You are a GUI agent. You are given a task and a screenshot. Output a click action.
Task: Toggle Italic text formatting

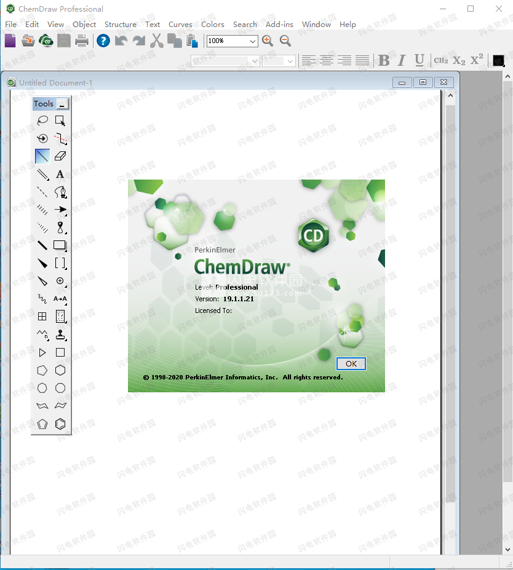[402, 60]
